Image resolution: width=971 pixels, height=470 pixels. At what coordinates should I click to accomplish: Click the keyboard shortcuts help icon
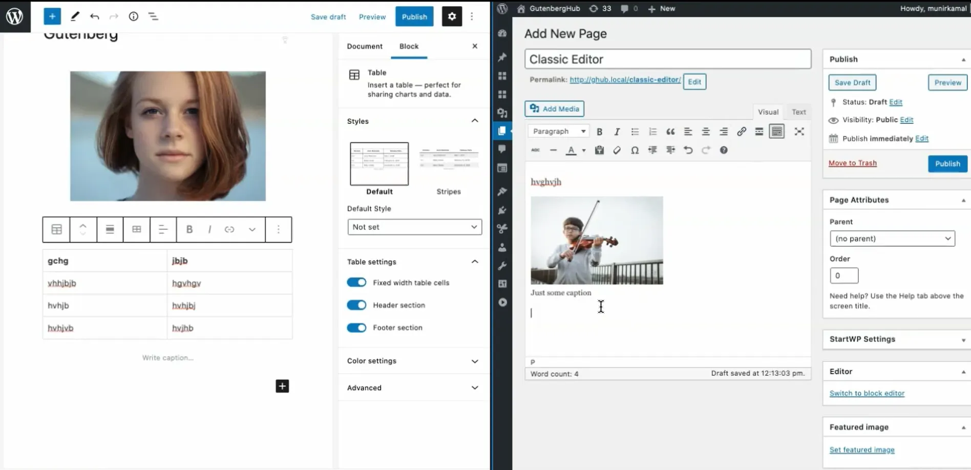pos(723,150)
